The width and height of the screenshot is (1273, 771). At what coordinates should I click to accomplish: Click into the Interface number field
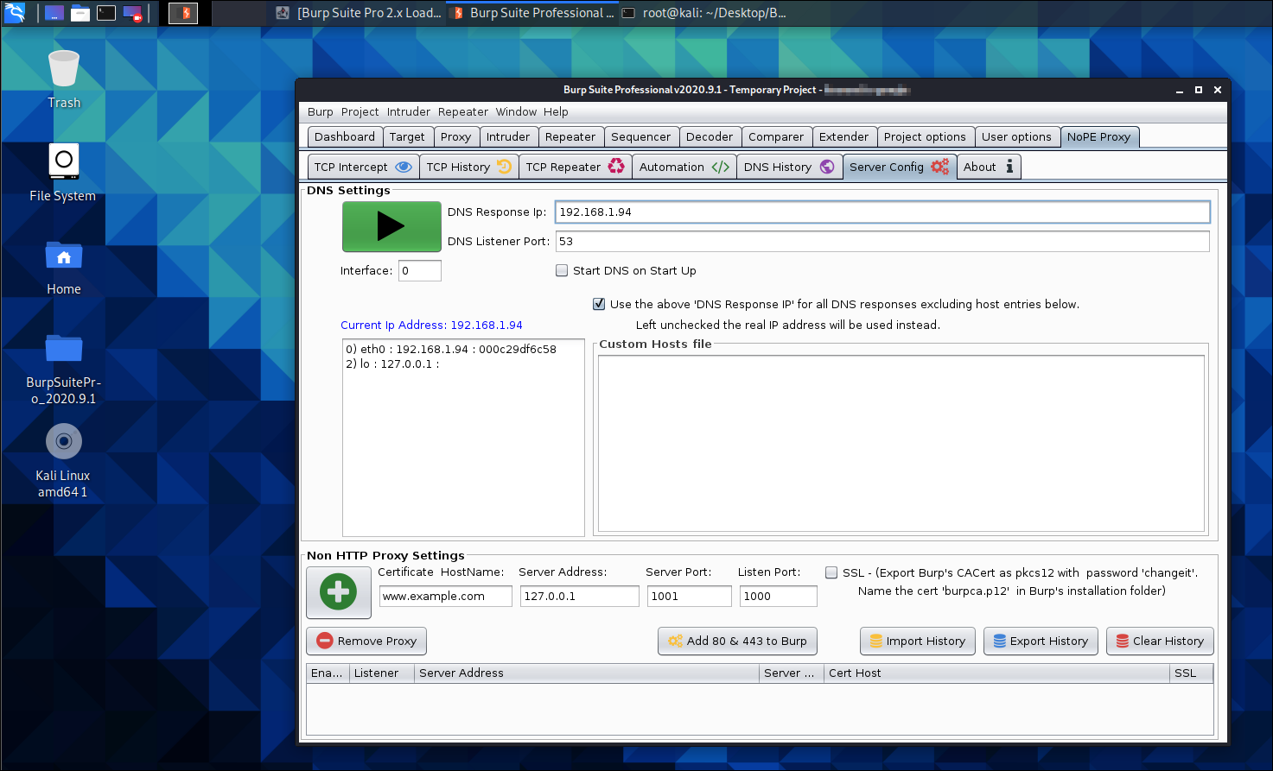pyautogui.click(x=420, y=270)
